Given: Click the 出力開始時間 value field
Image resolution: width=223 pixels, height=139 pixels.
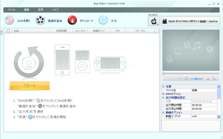Looking at the screenshot, I should pos(204,105).
